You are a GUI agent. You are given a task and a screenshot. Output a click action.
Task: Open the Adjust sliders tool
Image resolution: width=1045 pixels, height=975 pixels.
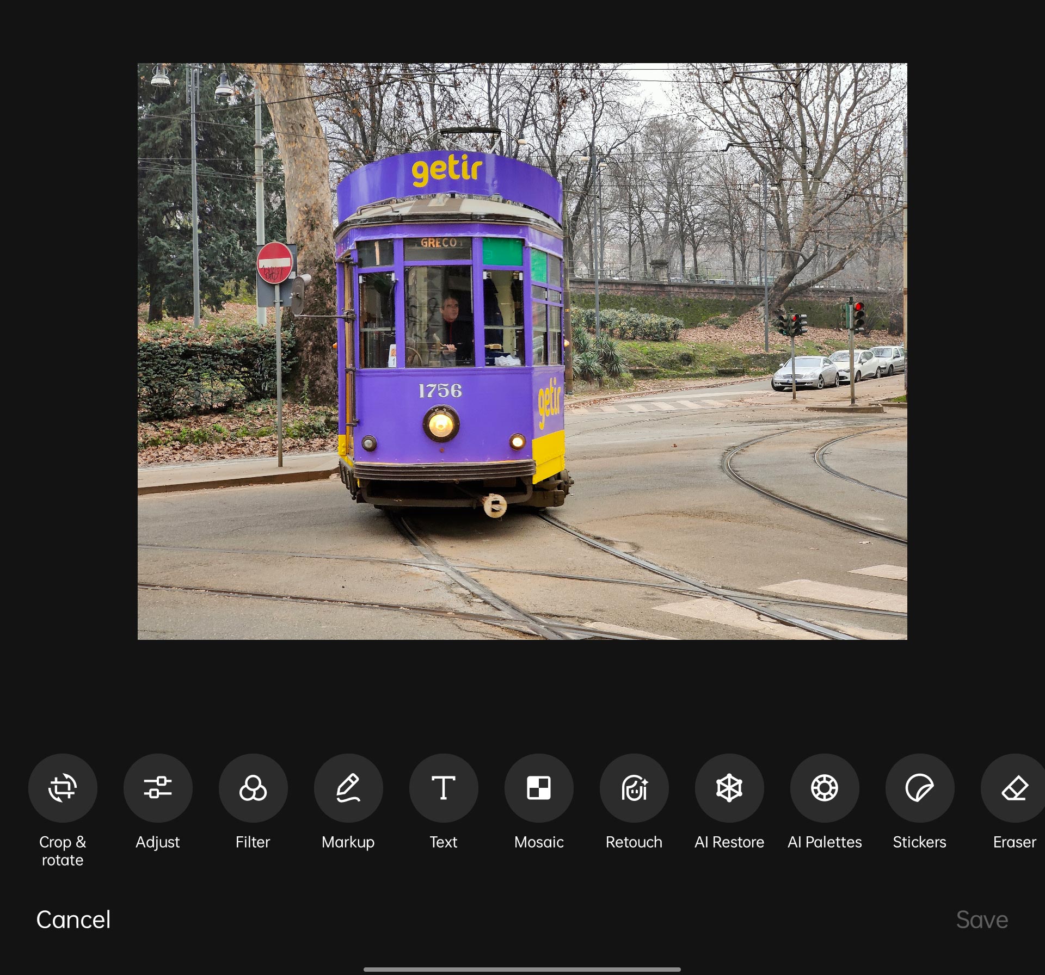point(158,787)
